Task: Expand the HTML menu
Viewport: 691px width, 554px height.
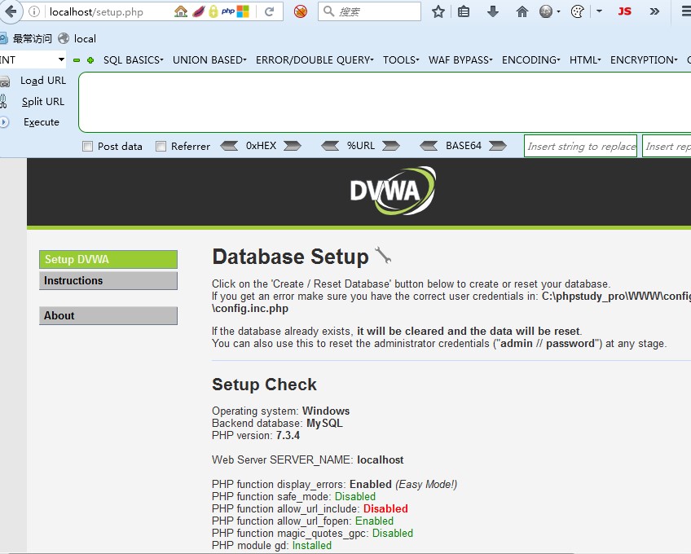Action: [x=585, y=60]
